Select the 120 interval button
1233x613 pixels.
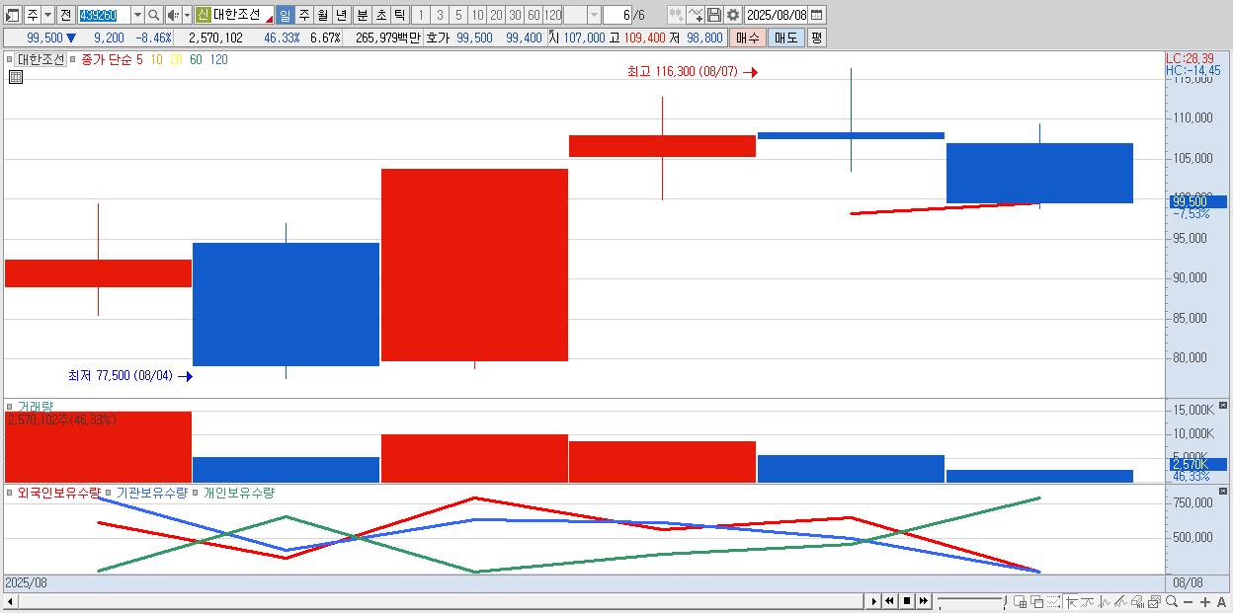(553, 15)
